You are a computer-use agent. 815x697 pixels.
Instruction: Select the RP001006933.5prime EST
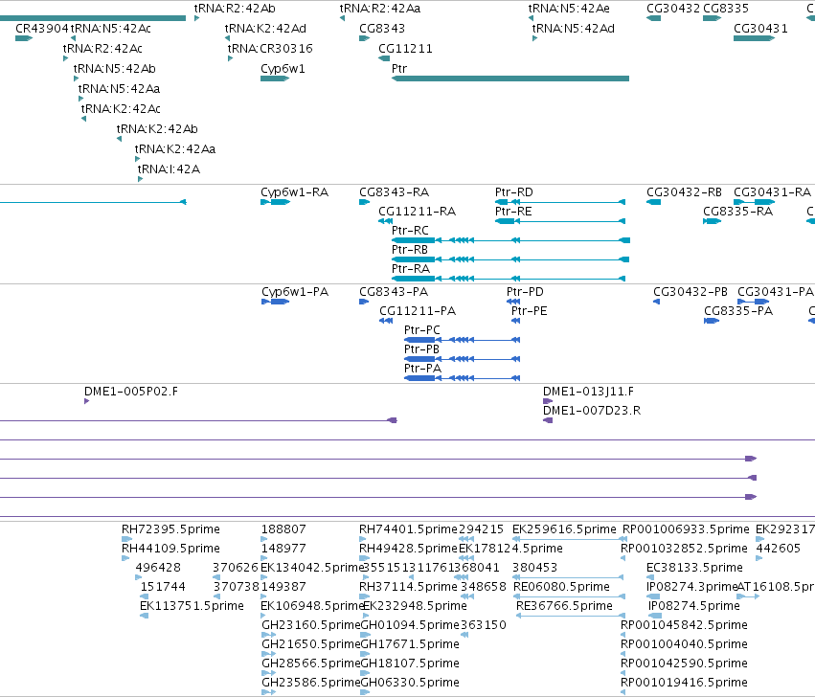tap(625, 539)
